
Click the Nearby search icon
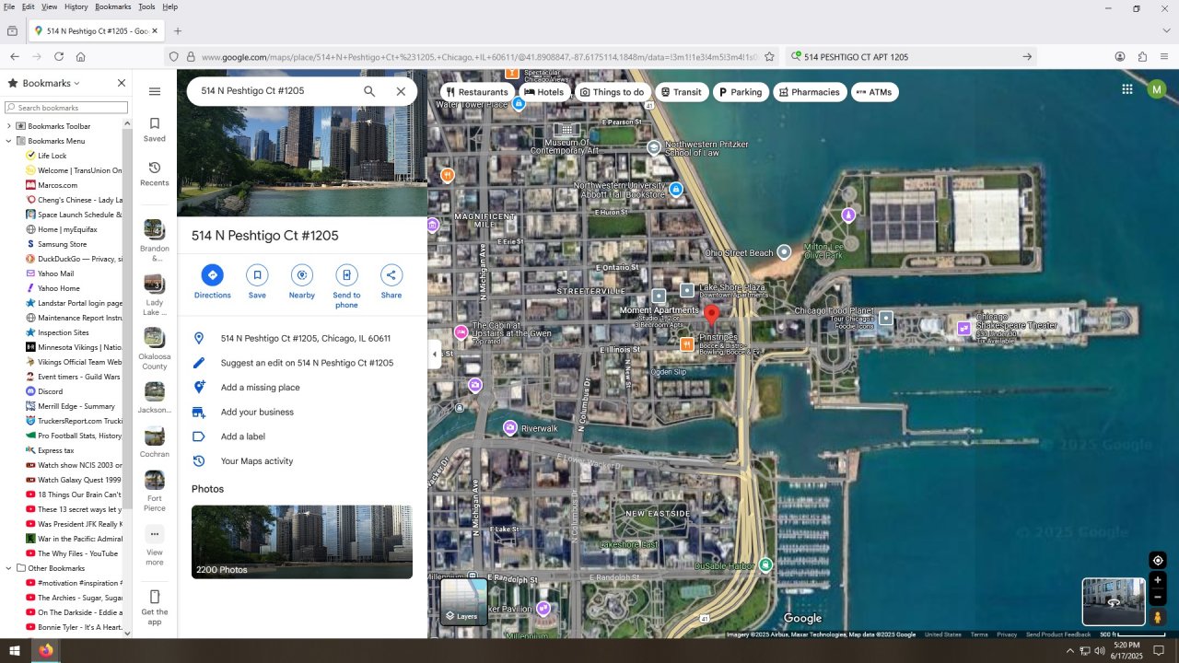[x=302, y=275]
